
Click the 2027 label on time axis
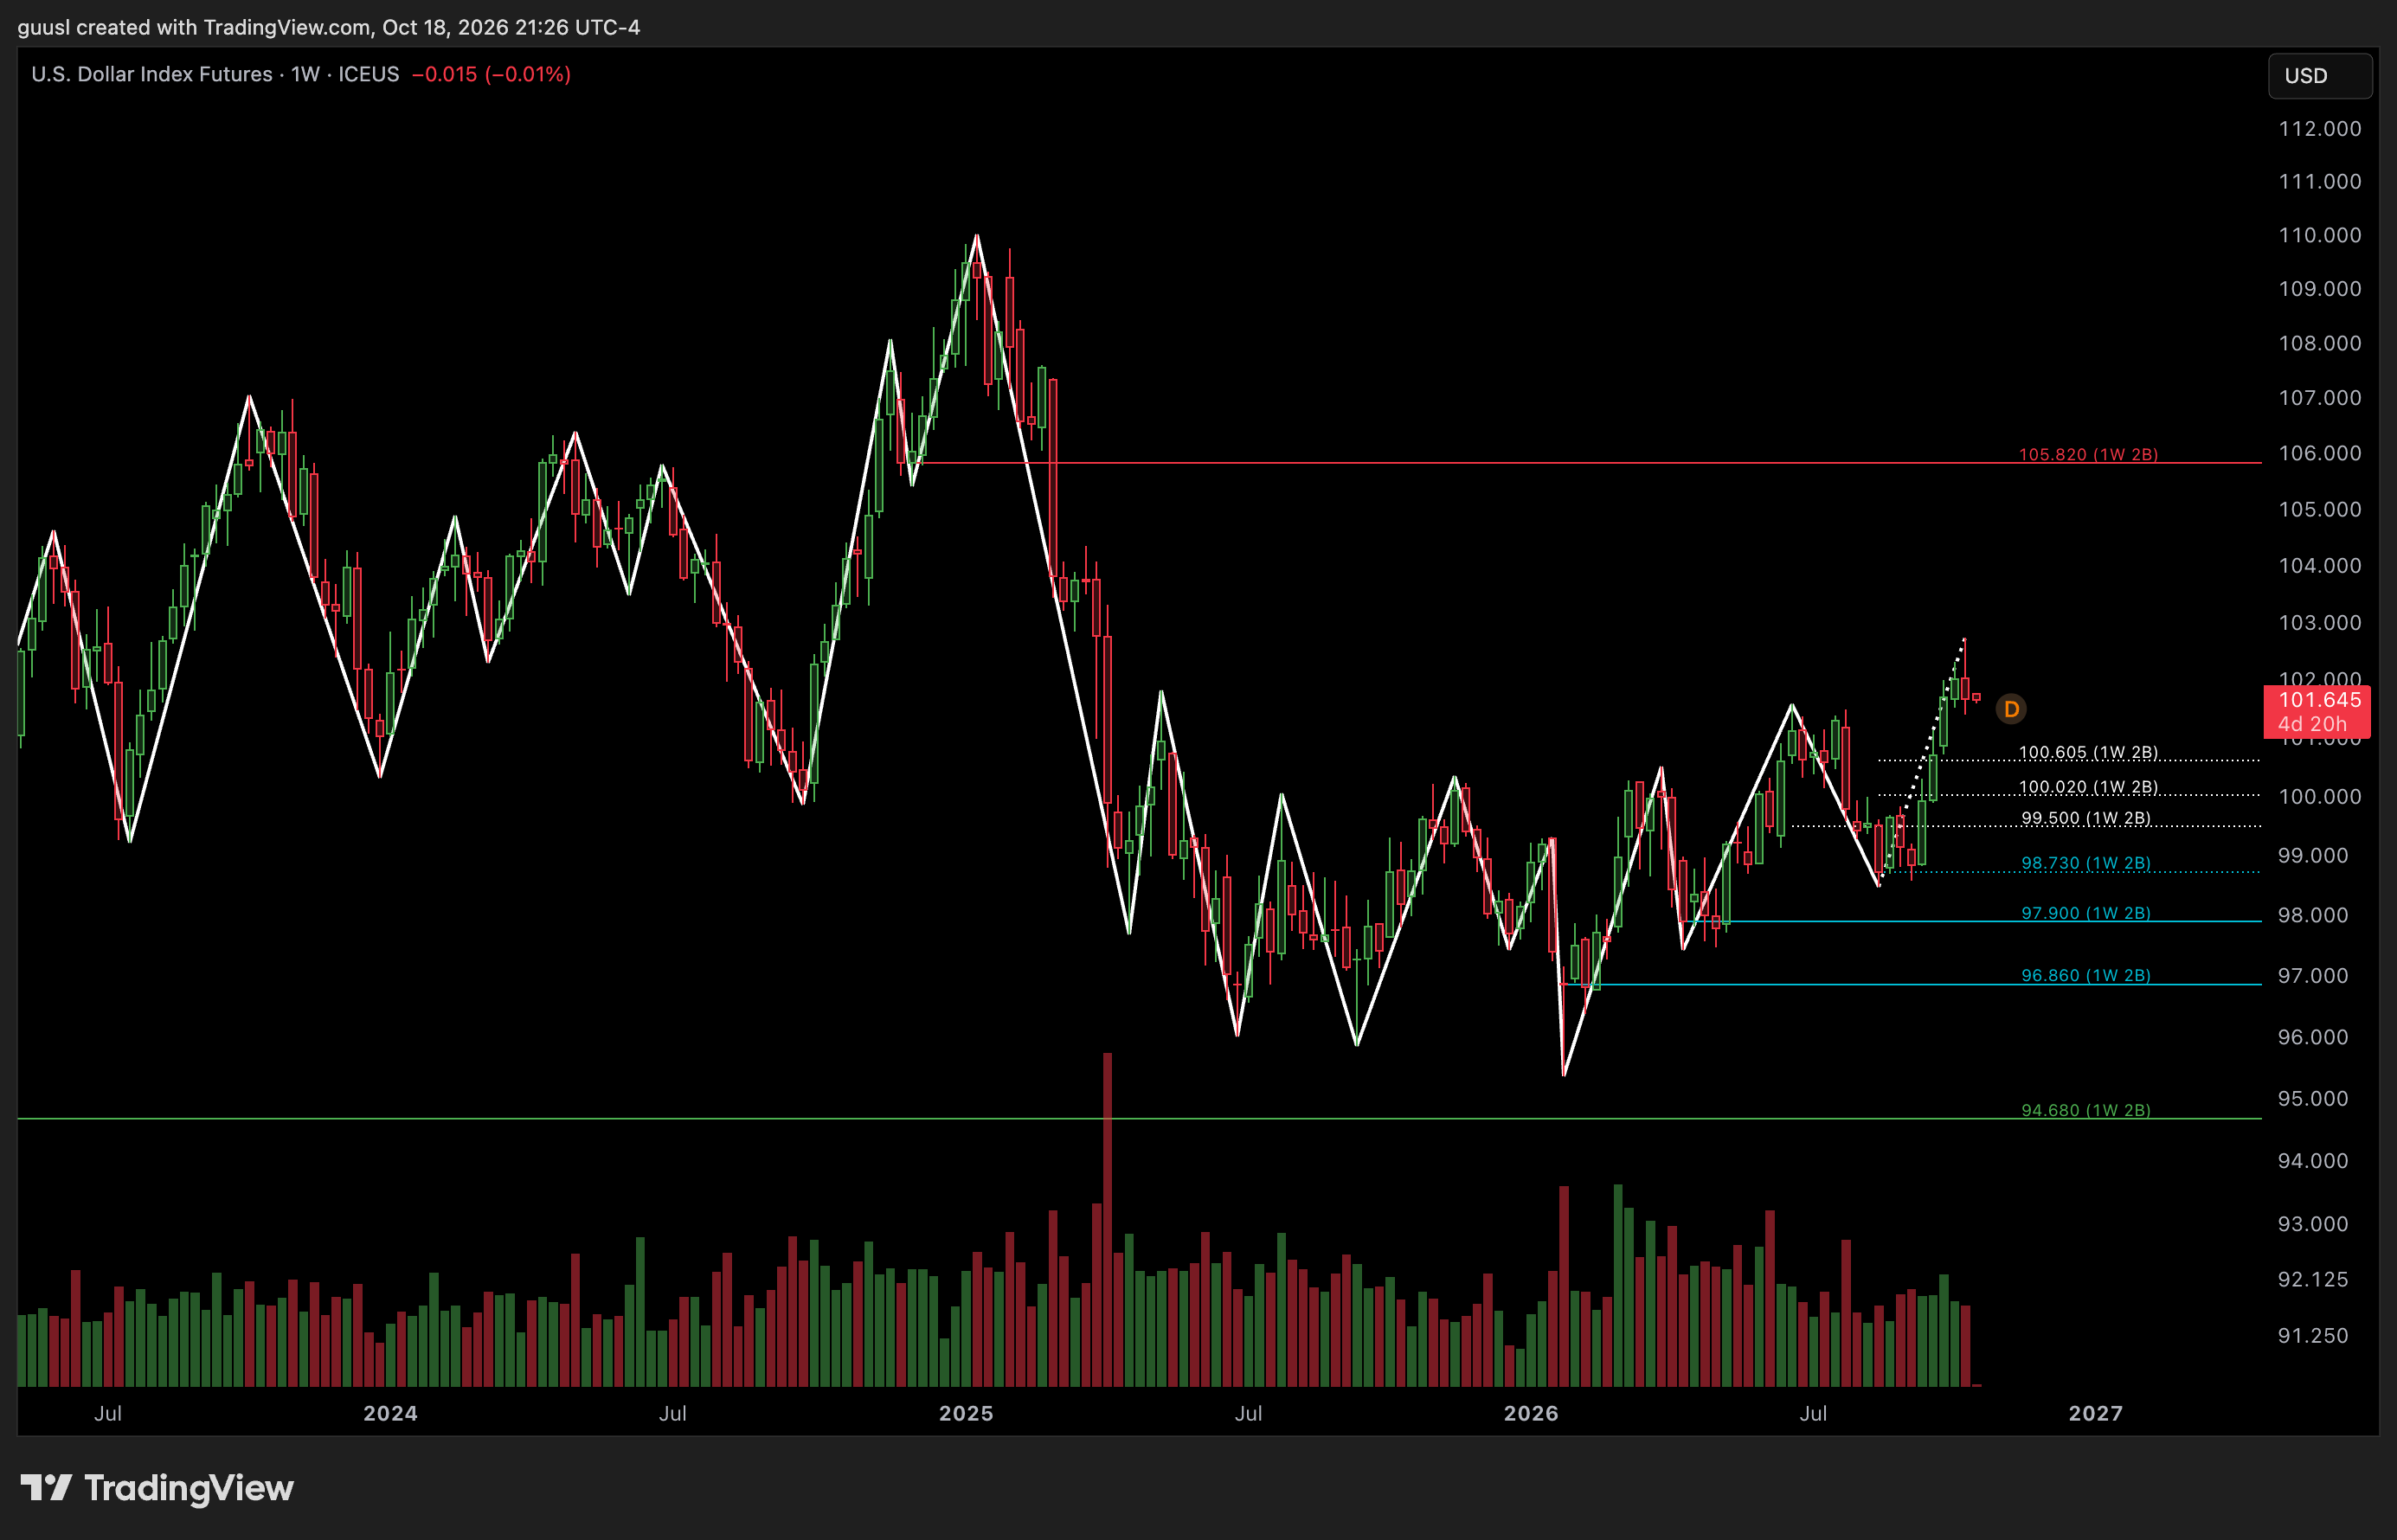pos(2095,1413)
